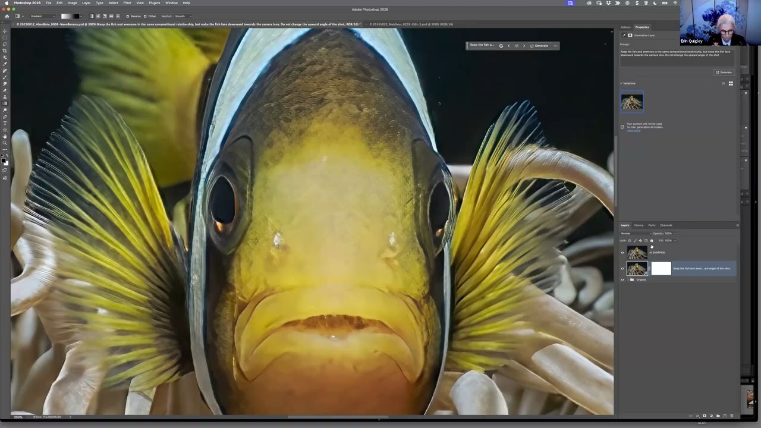Viewport: 761px width, 428px height.
Task: Open the Layers panel menu icon
Action: tap(738, 225)
